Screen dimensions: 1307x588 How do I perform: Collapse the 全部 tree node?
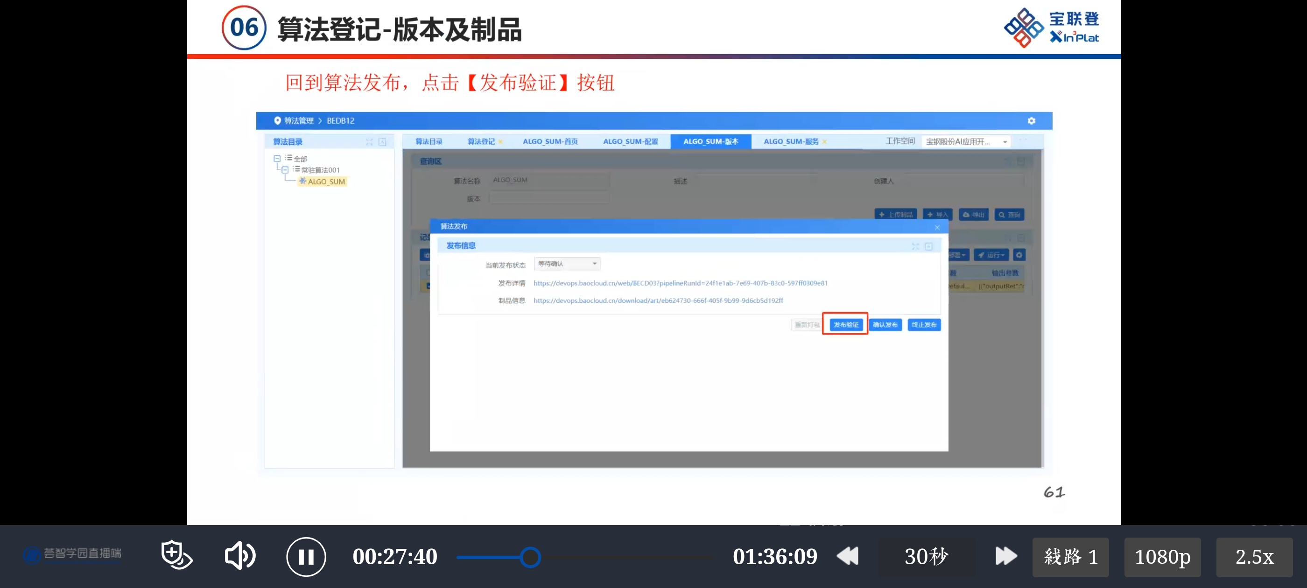point(277,159)
